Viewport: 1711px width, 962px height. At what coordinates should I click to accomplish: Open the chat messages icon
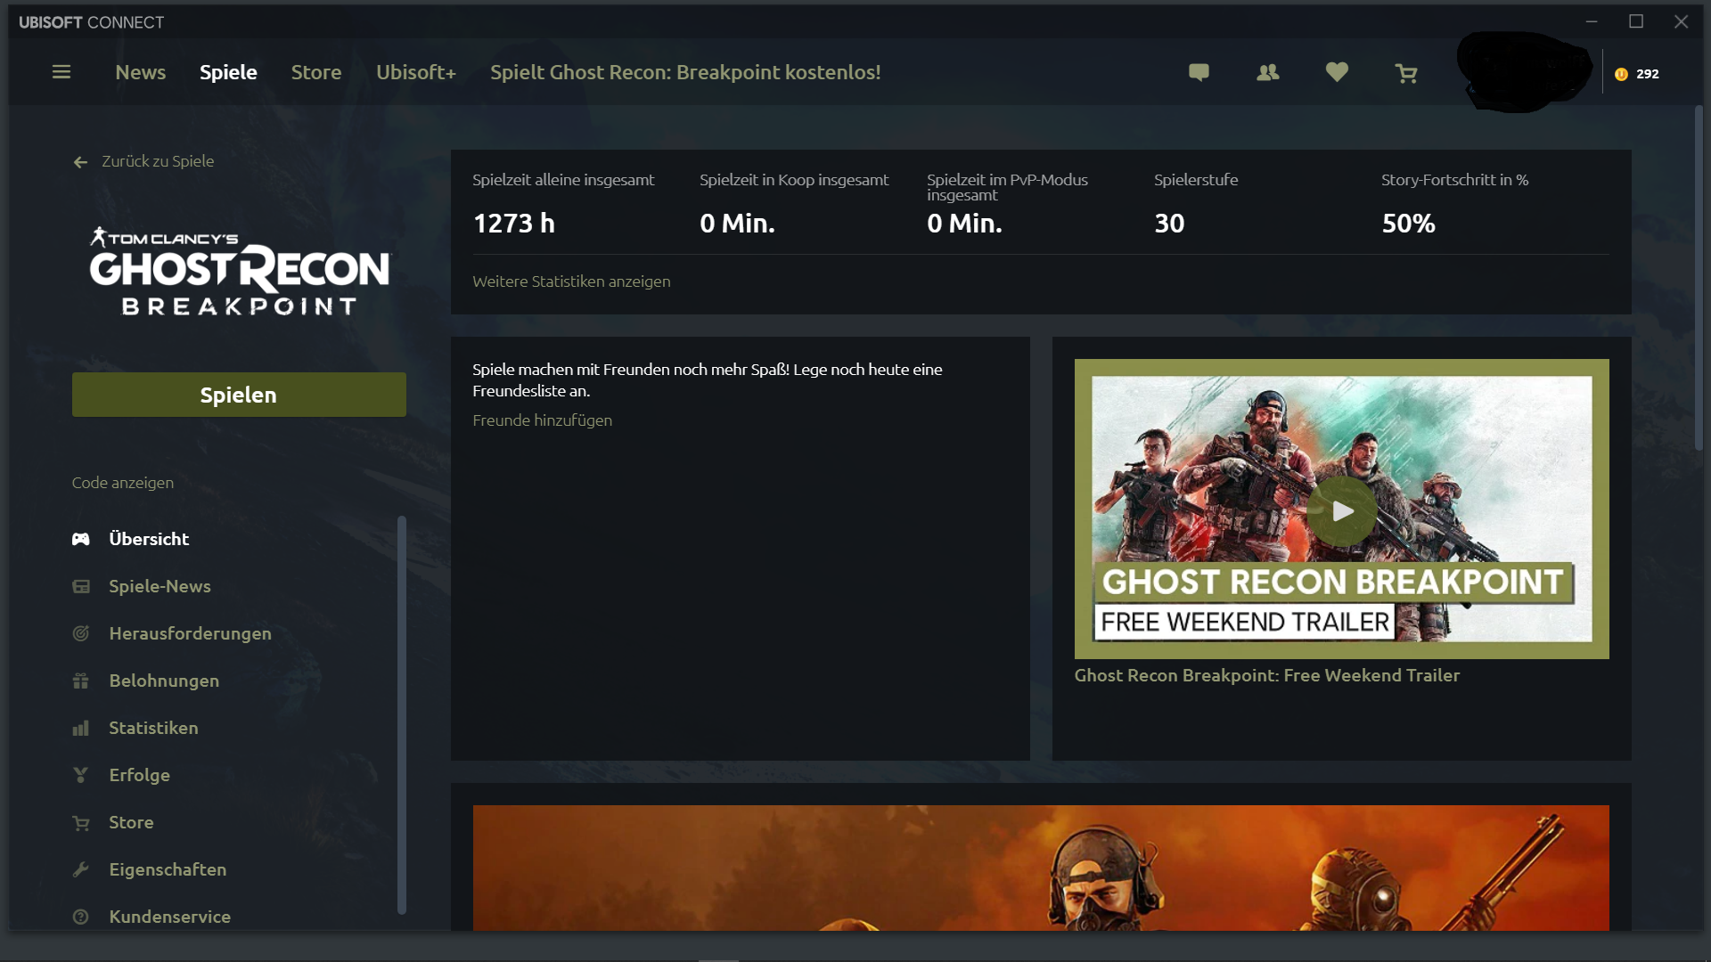click(x=1199, y=72)
